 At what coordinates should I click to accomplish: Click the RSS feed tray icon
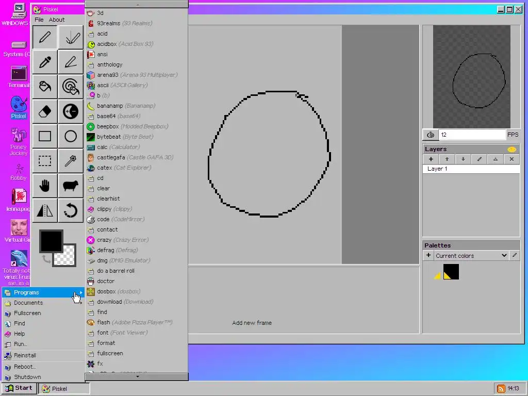coord(501,389)
